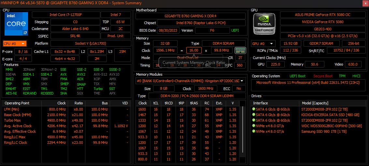
Task: Click the BIOS date 08/30/2023 field
Action: point(169,30)
